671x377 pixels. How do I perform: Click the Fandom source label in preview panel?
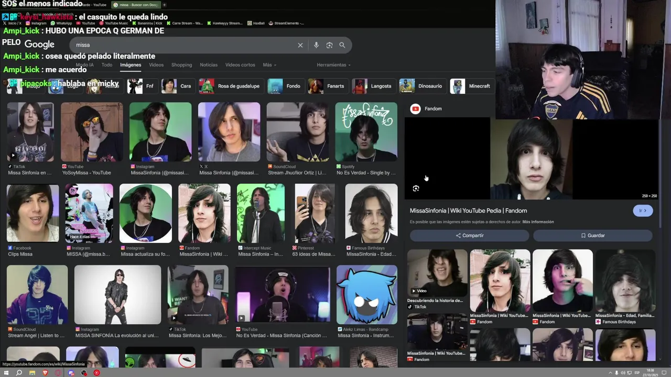pos(433,108)
